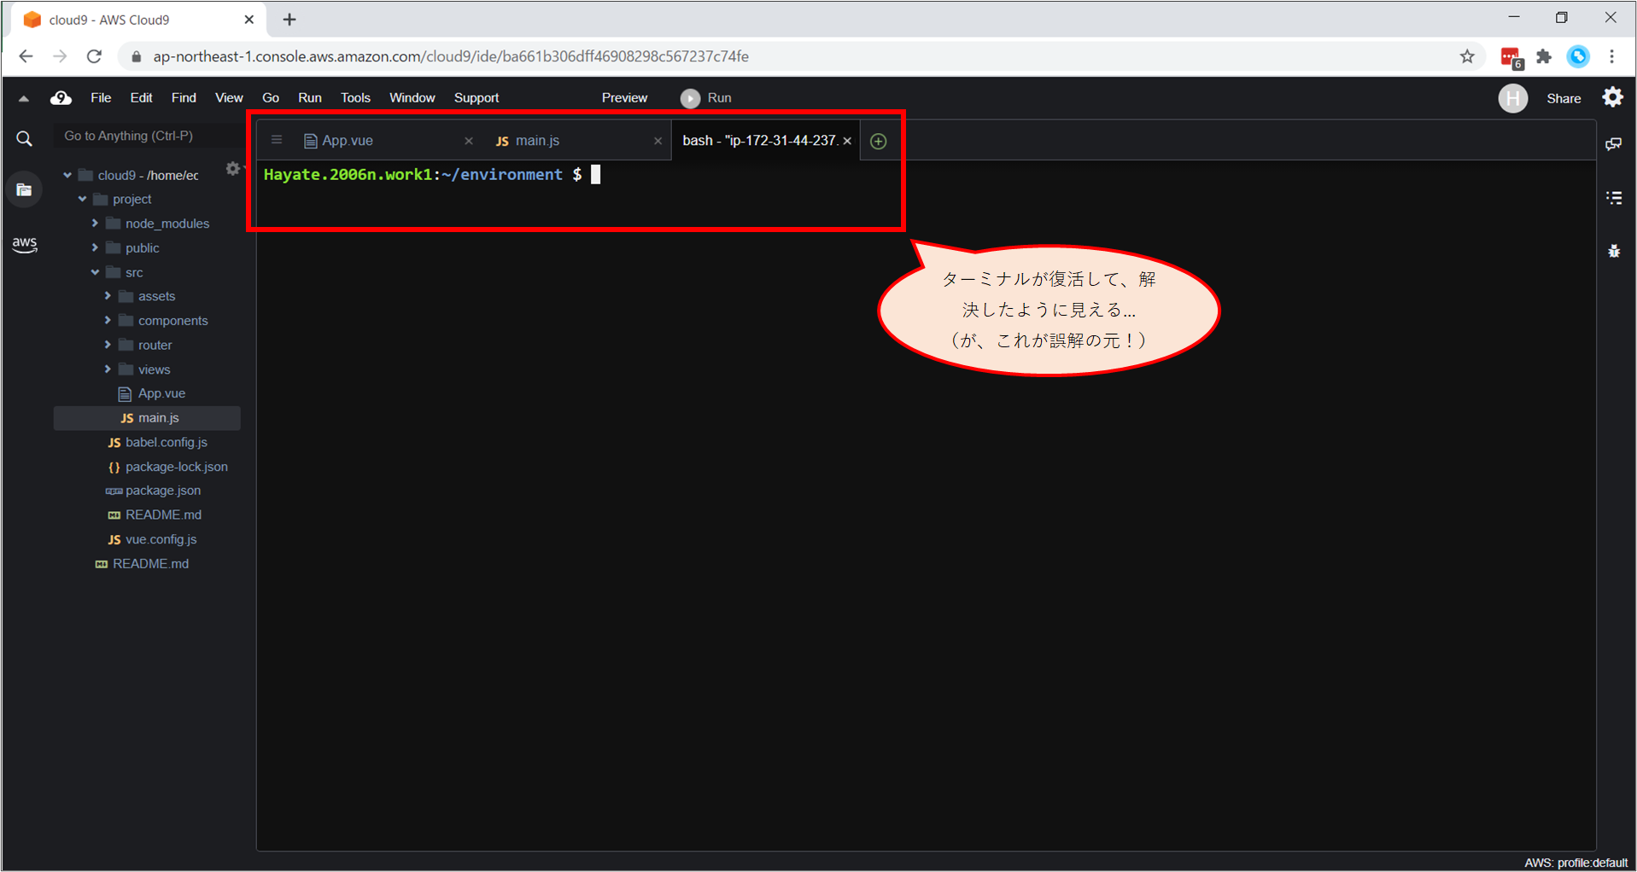This screenshot has height=872, width=1637.
Task: Select main.js in the file tree
Action: [147, 418]
